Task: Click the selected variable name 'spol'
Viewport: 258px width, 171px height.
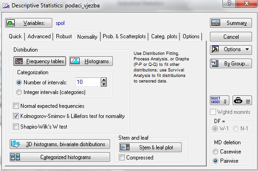Action: click(x=60, y=23)
